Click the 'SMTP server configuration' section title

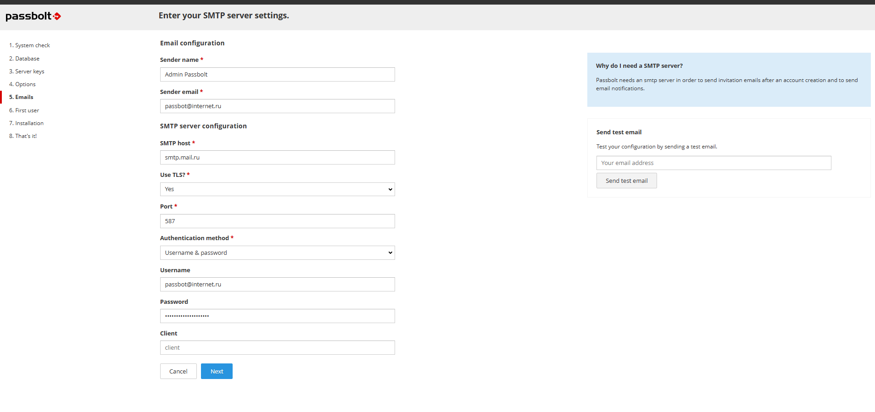(x=203, y=126)
